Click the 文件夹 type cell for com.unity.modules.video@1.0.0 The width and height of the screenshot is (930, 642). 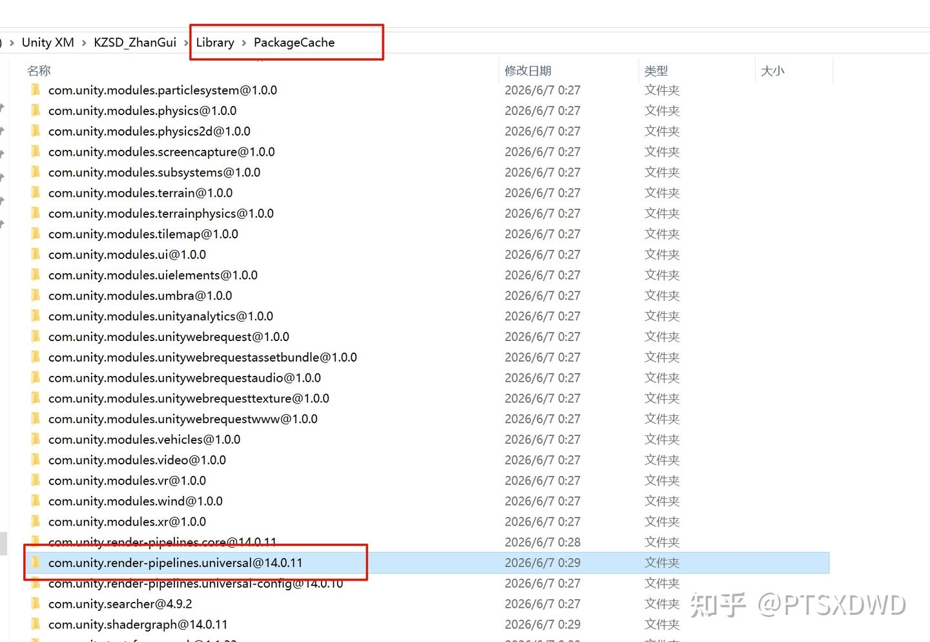point(662,461)
